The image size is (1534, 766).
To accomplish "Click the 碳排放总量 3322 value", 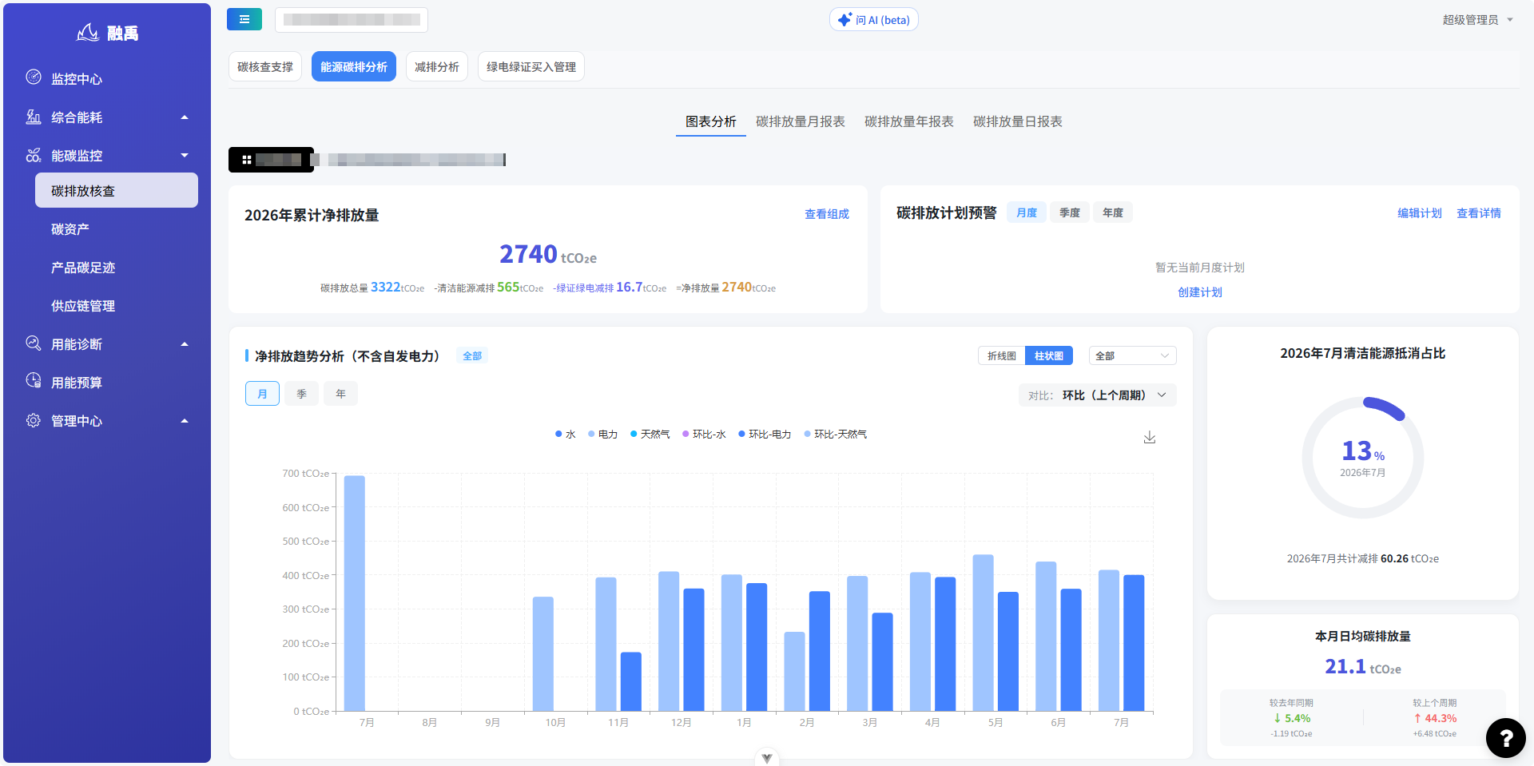I will [385, 287].
